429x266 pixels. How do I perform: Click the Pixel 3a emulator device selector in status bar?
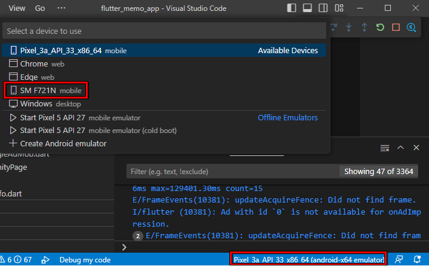pyautogui.click(x=309, y=259)
